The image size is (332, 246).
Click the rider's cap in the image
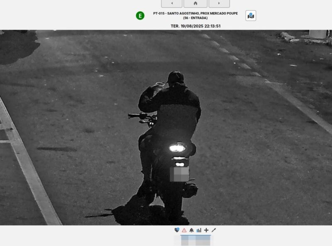[175, 77]
